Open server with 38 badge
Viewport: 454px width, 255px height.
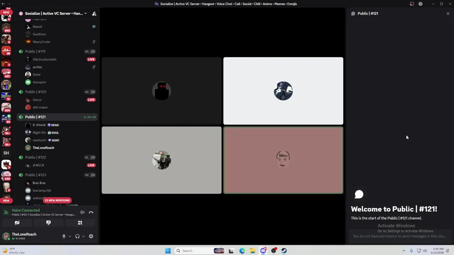click(x=6, y=51)
